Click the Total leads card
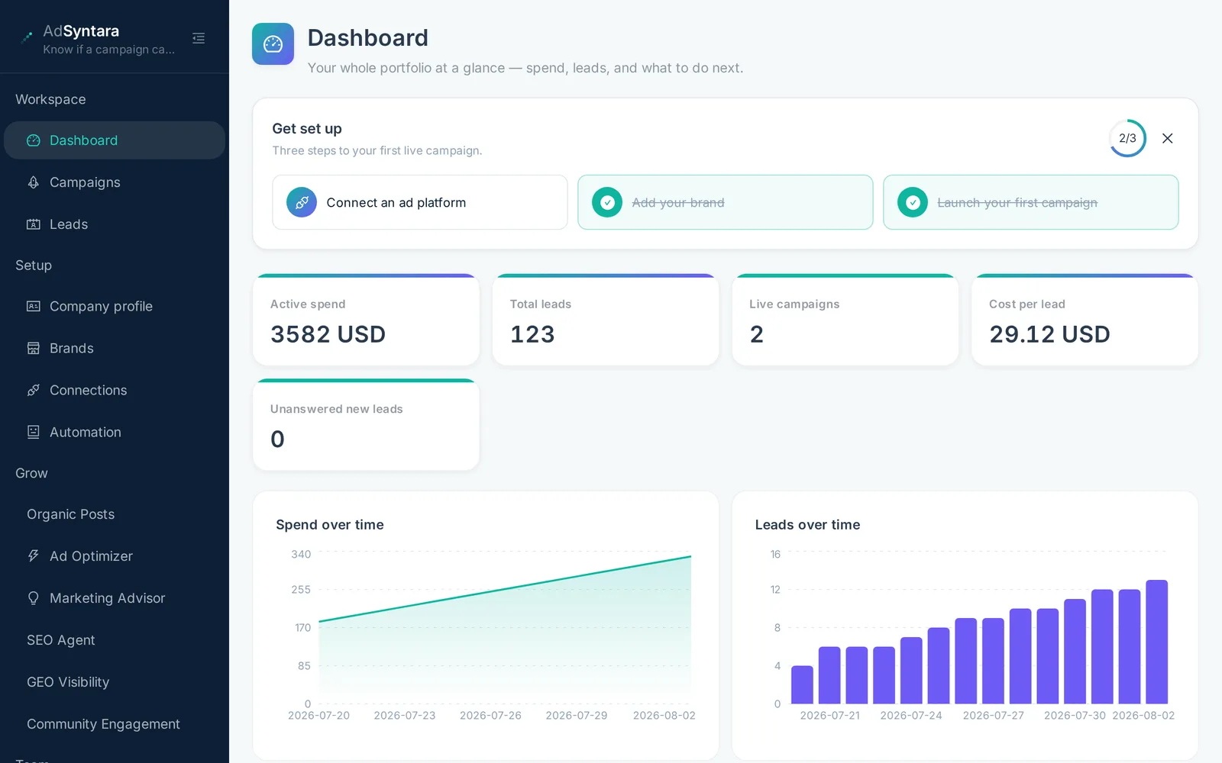 click(x=606, y=320)
